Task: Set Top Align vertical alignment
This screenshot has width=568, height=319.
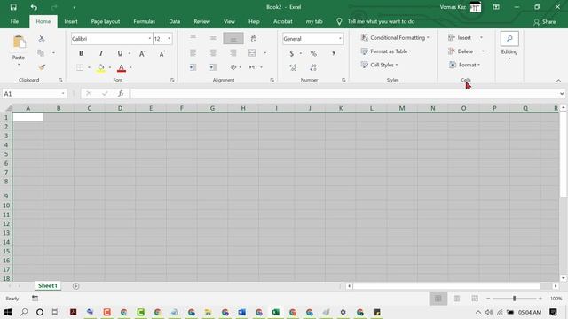Action: click(193, 37)
